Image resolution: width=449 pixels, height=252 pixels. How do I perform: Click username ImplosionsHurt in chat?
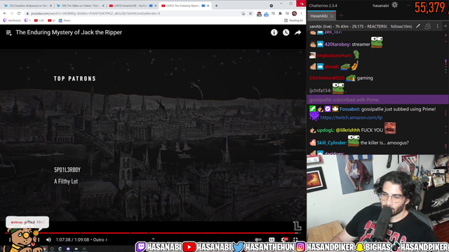pyautogui.click(x=334, y=55)
